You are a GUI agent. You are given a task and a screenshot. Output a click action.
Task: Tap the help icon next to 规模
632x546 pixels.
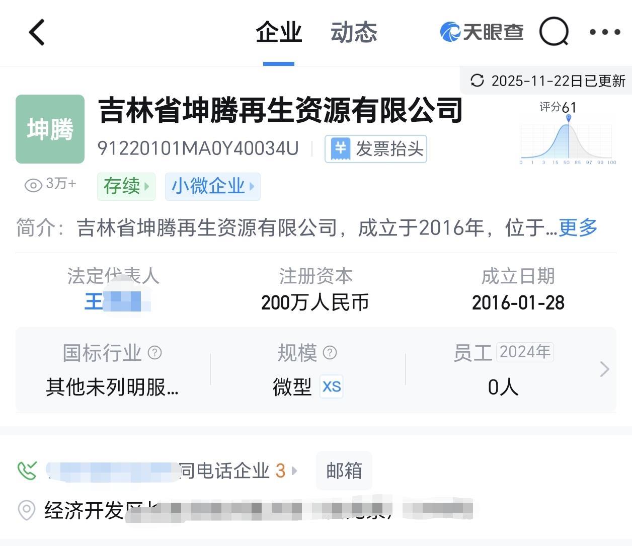(330, 353)
